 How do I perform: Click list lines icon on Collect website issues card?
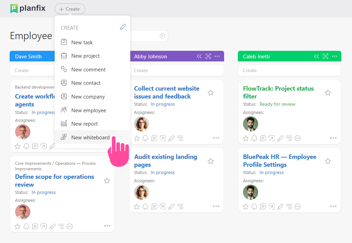click(x=180, y=138)
